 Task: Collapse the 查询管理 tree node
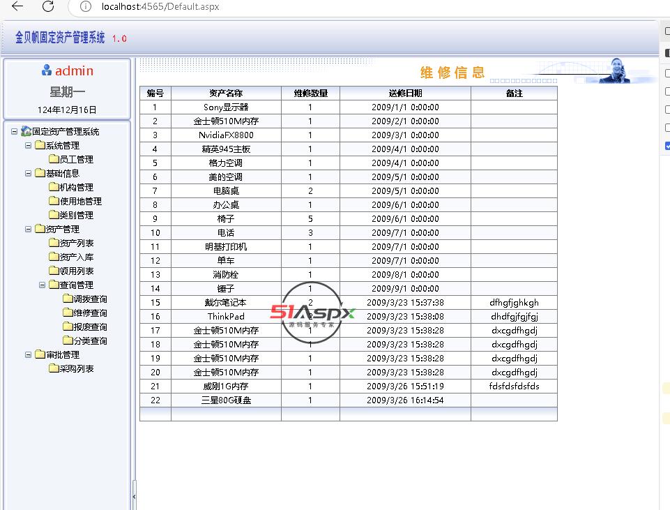[x=43, y=285]
